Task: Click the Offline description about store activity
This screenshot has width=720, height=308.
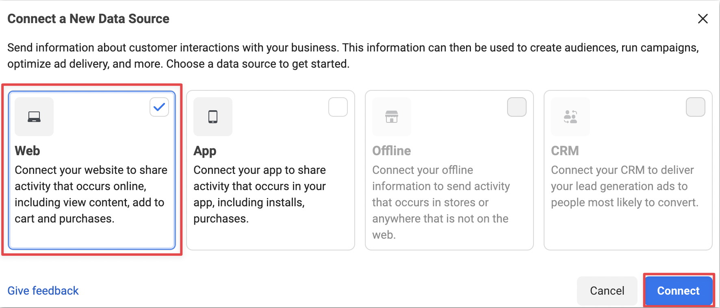Action: click(441, 202)
